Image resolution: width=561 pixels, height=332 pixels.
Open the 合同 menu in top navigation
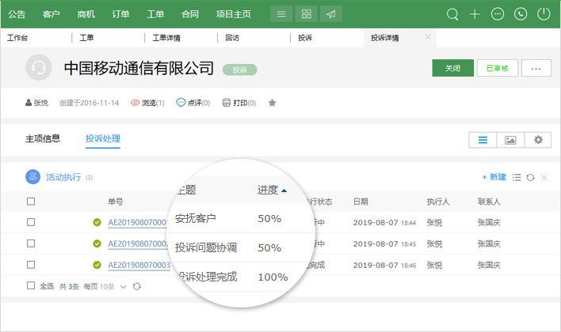[190, 13]
